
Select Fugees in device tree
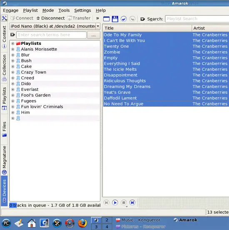tap(29, 101)
